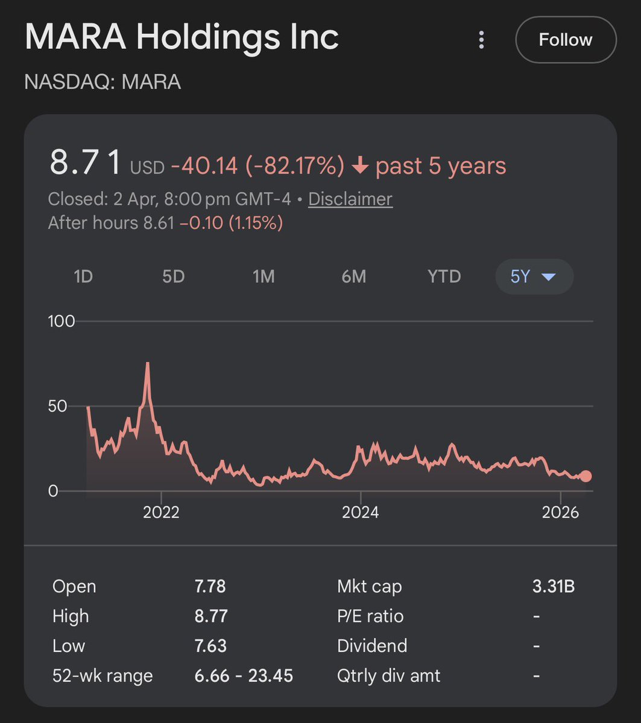Click the 52-wk range value 6.66 - 23.45

tap(244, 675)
